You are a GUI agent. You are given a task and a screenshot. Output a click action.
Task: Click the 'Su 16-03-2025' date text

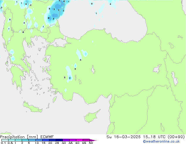pos(124,137)
